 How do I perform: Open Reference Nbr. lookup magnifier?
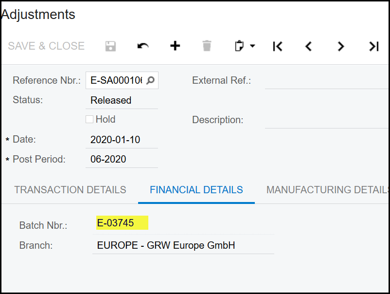coord(151,81)
